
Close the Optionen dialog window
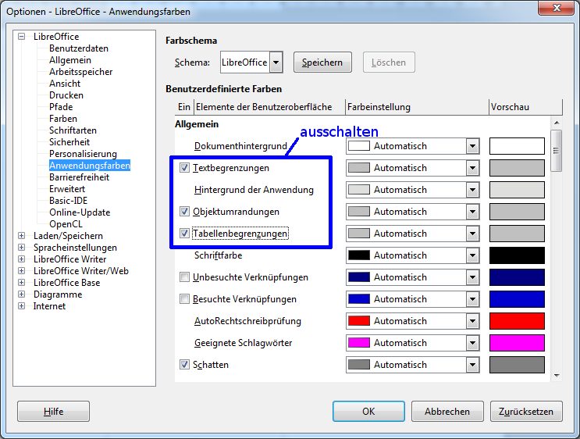(x=556, y=8)
